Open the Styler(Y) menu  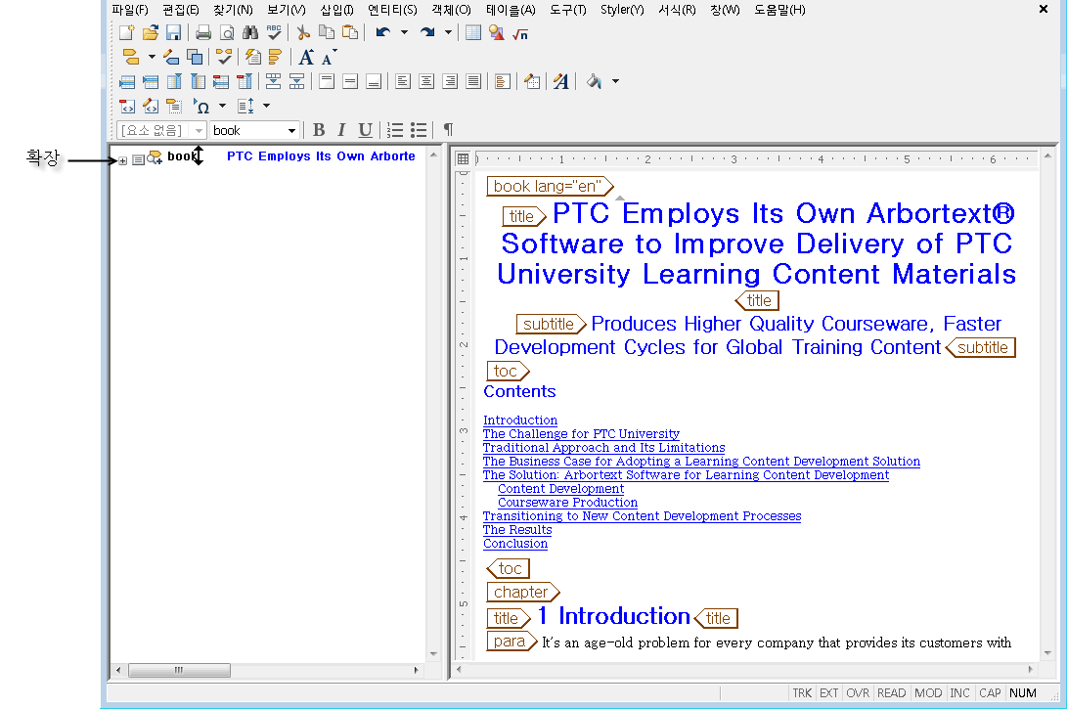point(622,10)
